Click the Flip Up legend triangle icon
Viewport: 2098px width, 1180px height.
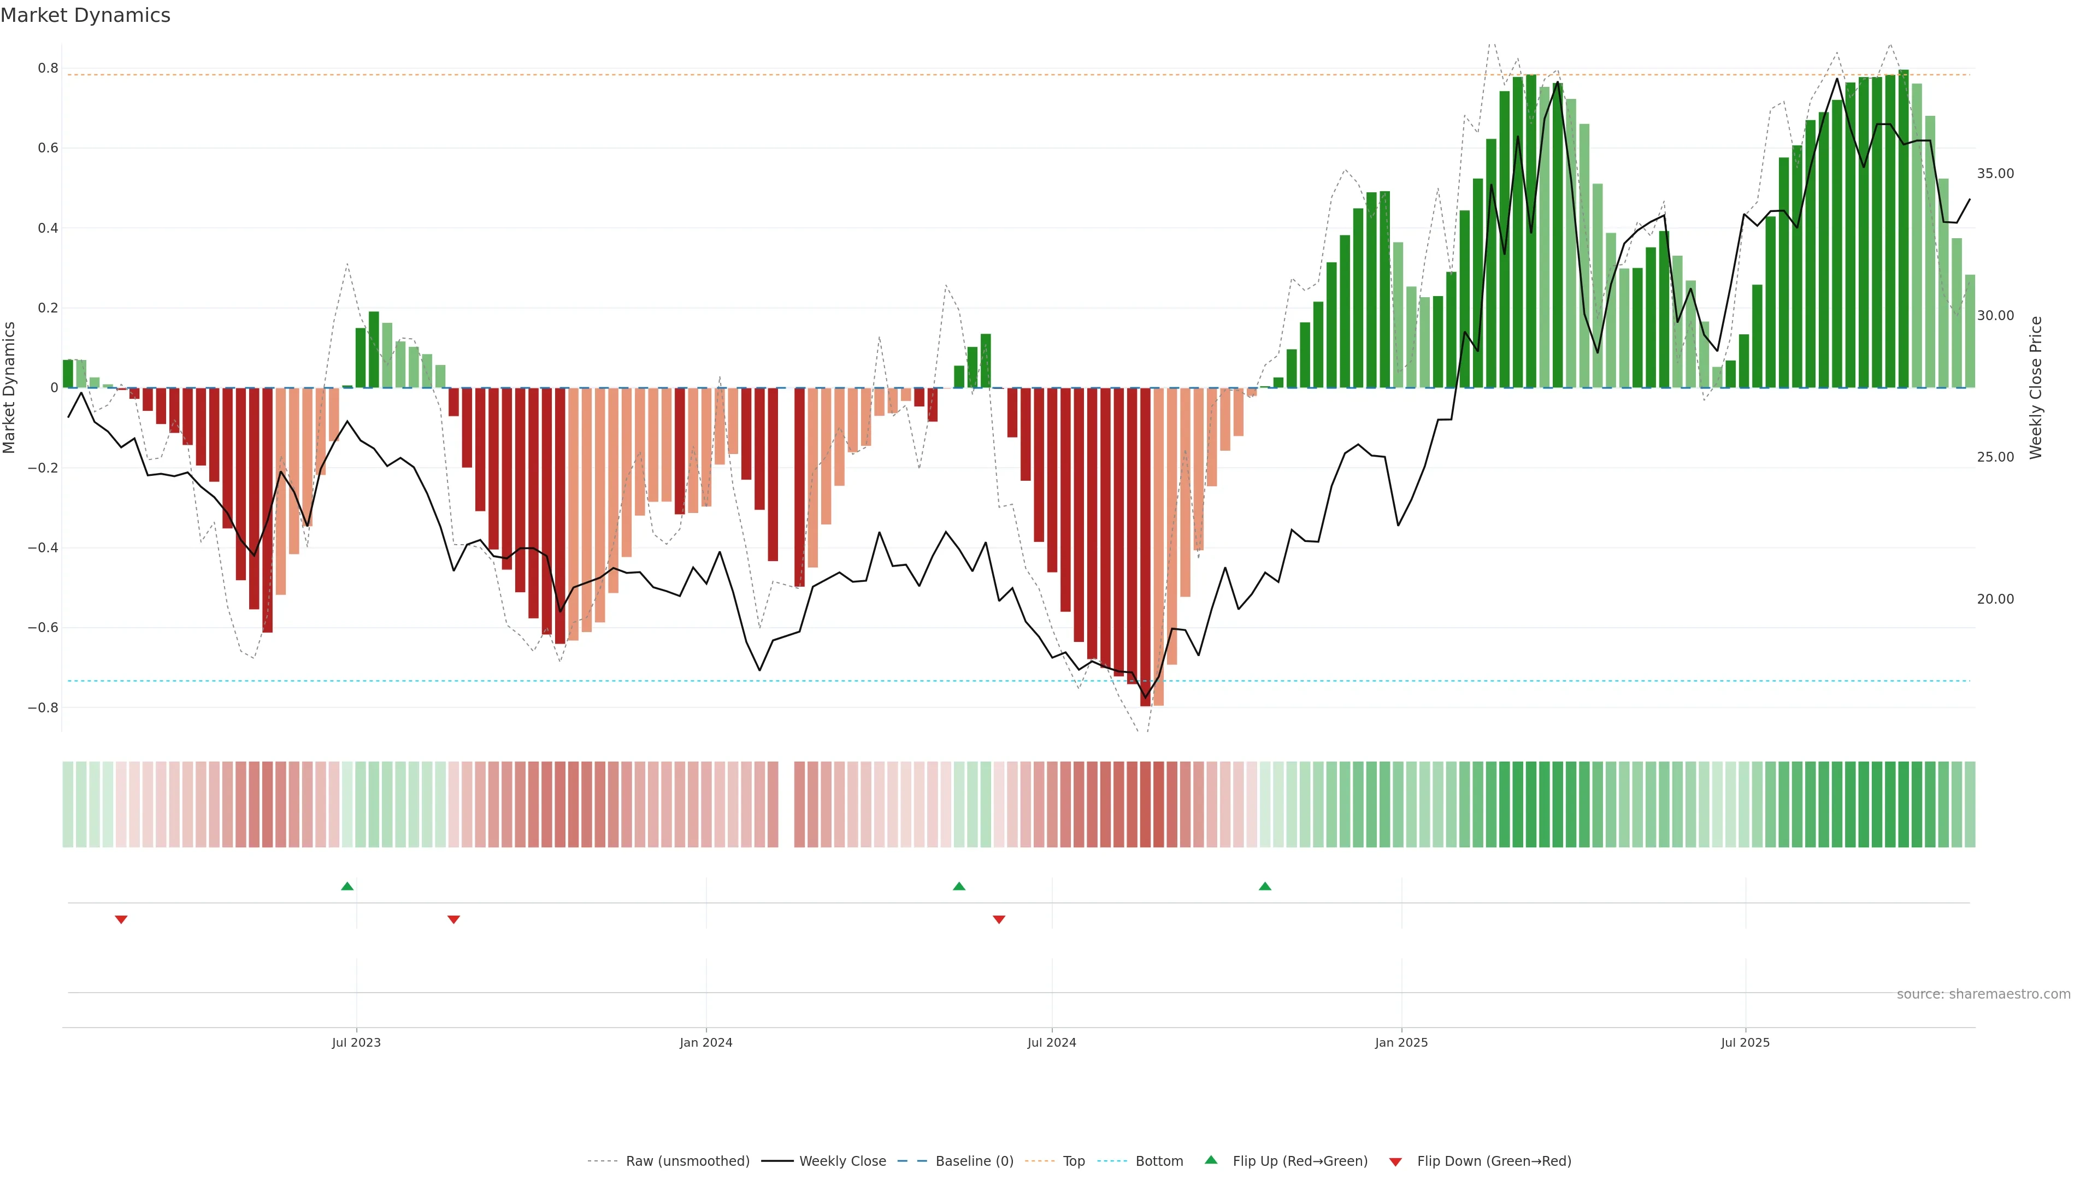pos(1210,1160)
